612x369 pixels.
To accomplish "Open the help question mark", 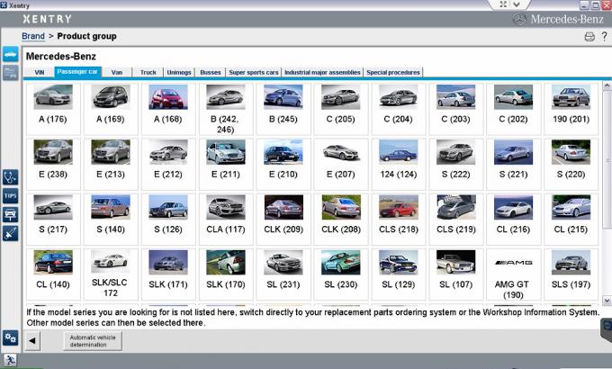I will pos(604,36).
